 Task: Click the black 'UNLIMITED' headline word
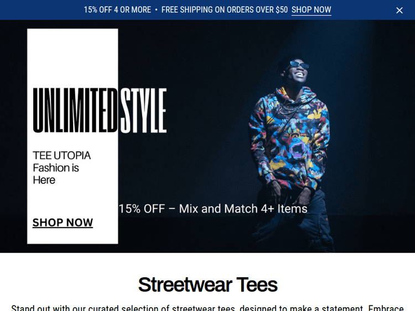[75, 110]
